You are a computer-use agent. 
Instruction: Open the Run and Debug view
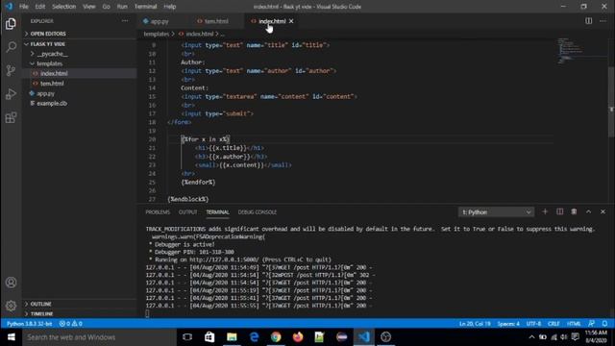click(x=11, y=94)
